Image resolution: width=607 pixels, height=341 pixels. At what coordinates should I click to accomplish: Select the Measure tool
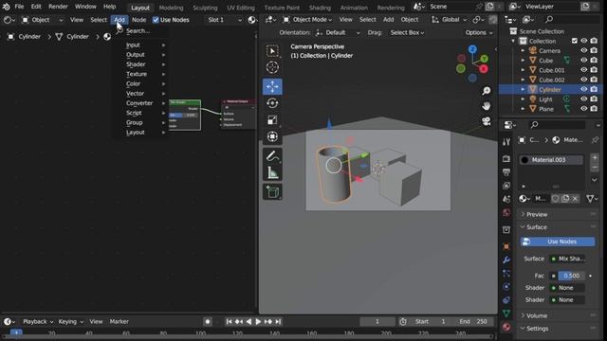(x=272, y=172)
